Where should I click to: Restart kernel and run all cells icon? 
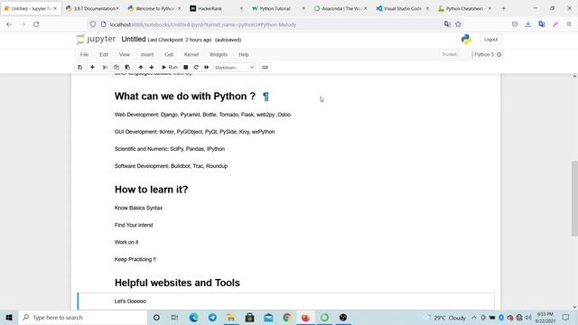(x=207, y=68)
